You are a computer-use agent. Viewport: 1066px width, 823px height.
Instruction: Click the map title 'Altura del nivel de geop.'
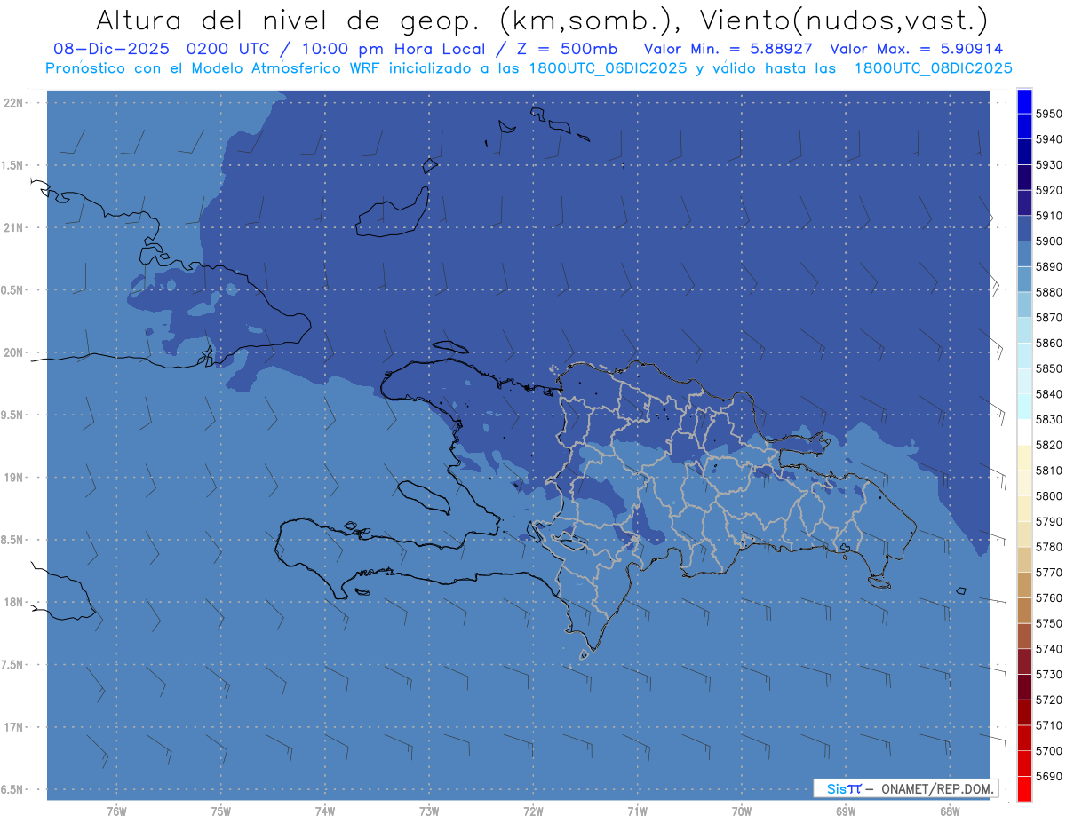coord(290,20)
